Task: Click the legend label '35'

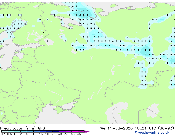Action: pos(66,134)
